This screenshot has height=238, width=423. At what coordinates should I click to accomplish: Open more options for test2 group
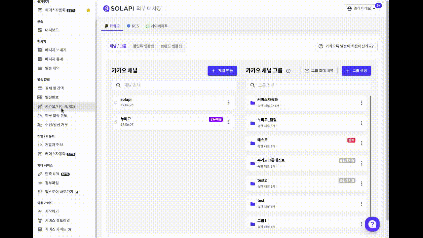[362, 183]
